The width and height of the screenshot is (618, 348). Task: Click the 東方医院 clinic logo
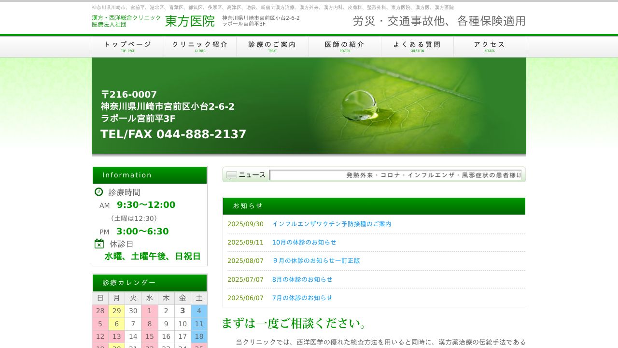coord(189,21)
